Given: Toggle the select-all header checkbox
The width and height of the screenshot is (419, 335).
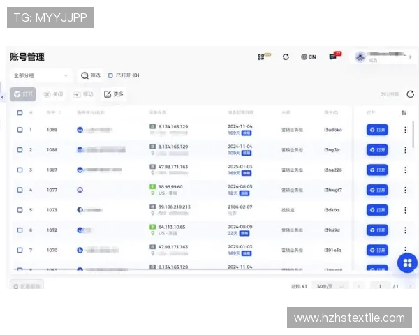Looking at the screenshot, I should (20, 113).
